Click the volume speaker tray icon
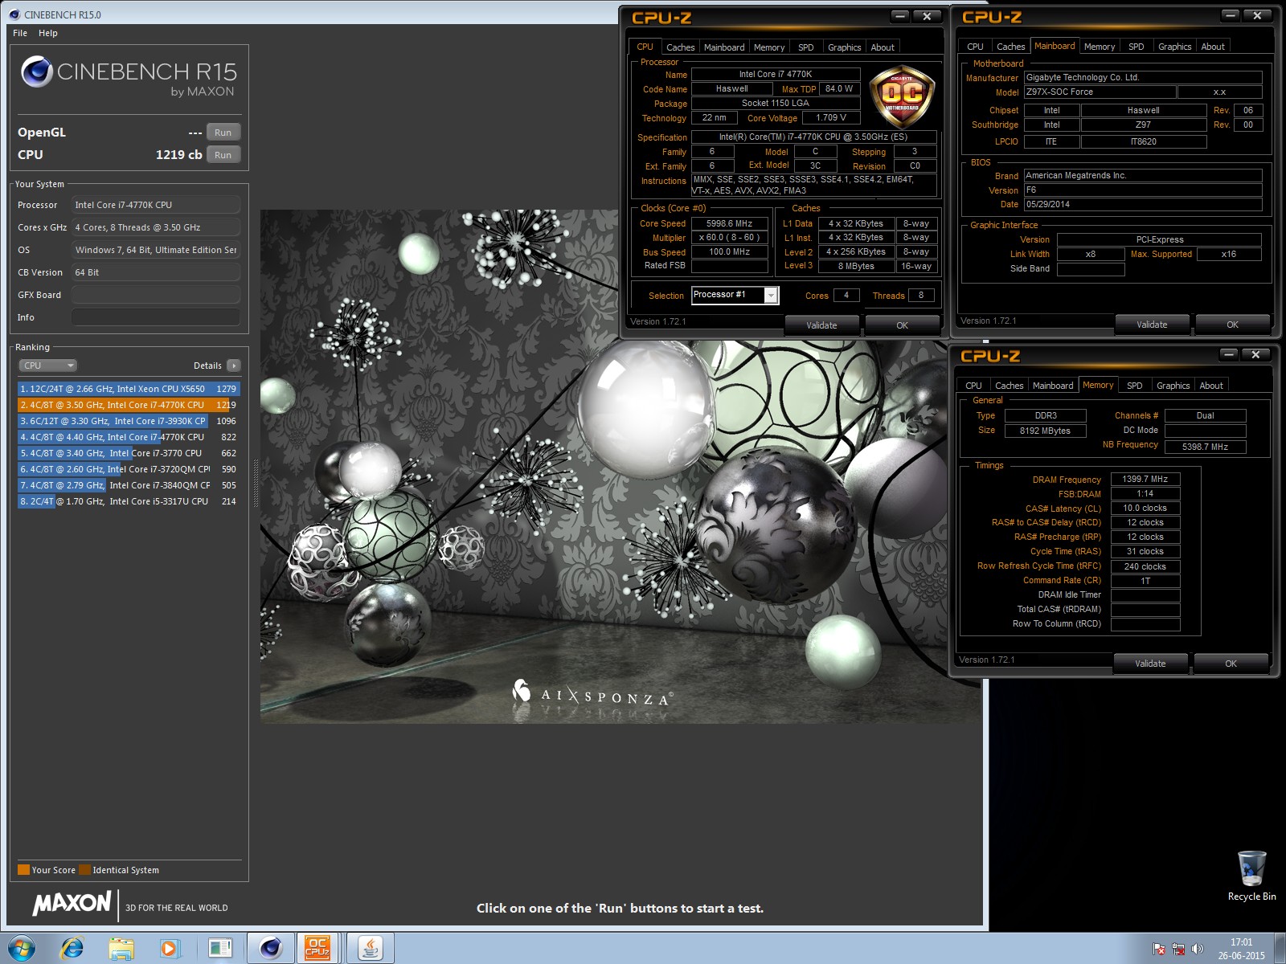 point(1198,949)
